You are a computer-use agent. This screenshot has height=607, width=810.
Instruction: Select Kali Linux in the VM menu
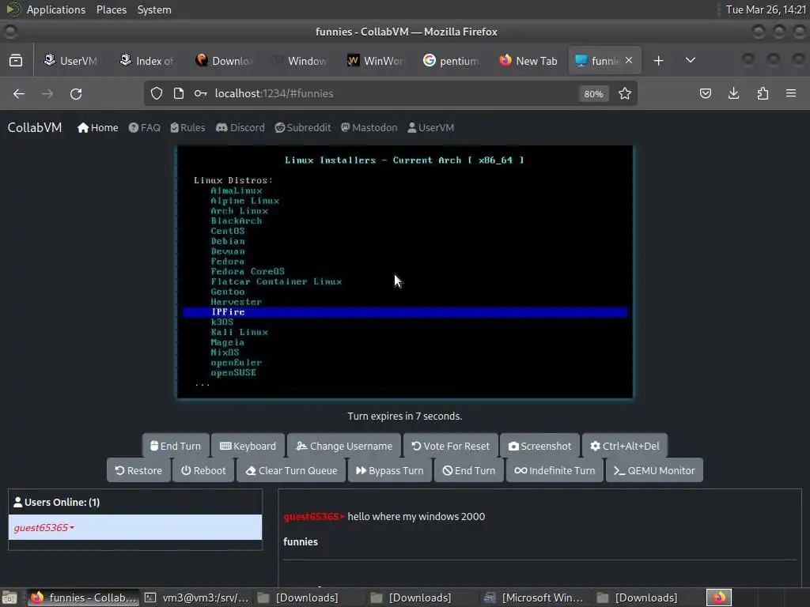239,332
